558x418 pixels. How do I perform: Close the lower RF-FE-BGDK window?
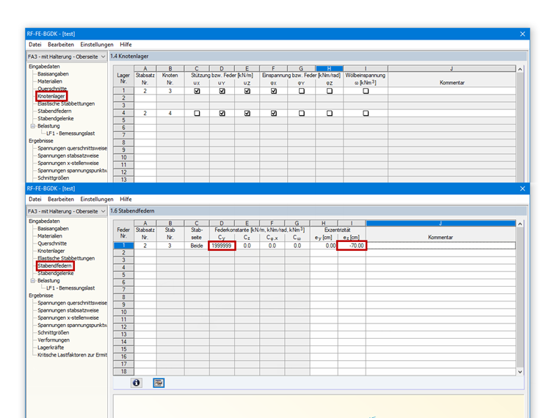523,188
